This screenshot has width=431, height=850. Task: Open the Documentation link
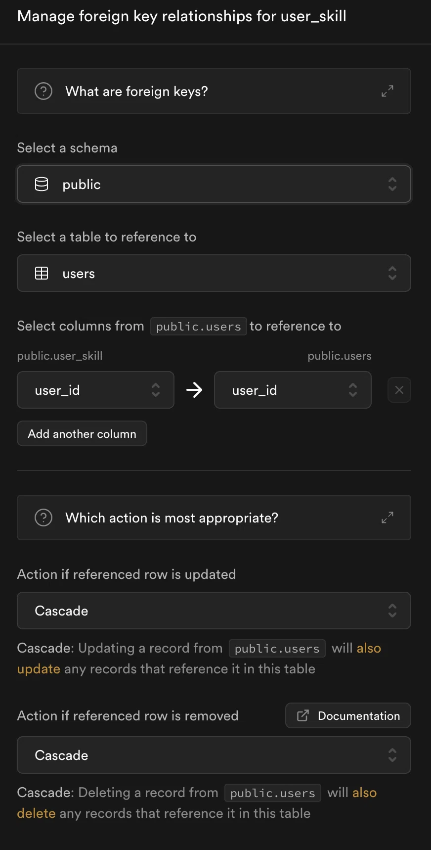(x=348, y=715)
